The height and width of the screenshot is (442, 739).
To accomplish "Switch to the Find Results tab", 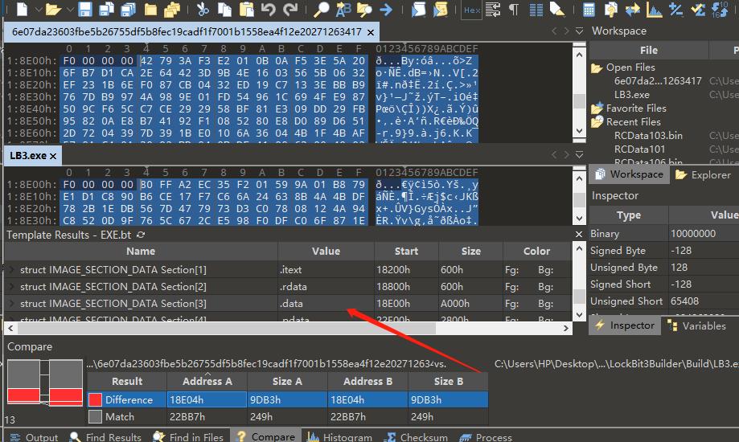I will [105, 437].
